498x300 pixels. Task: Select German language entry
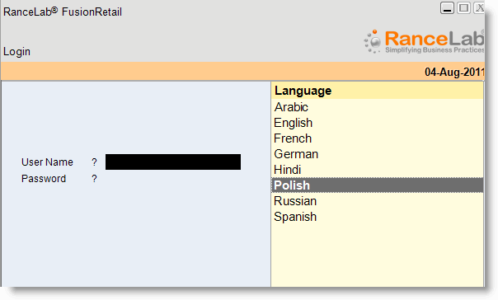[x=378, y=154]
